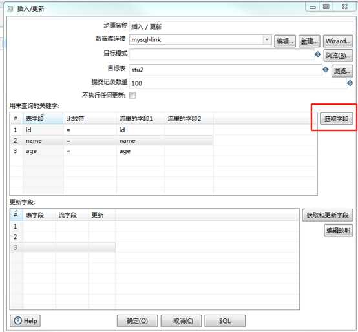Viewport: 358px width, 332px height.
Task: Click the variable diamond icon beside 目标模式
Action: pyautogui.click(x=317, y=54)
